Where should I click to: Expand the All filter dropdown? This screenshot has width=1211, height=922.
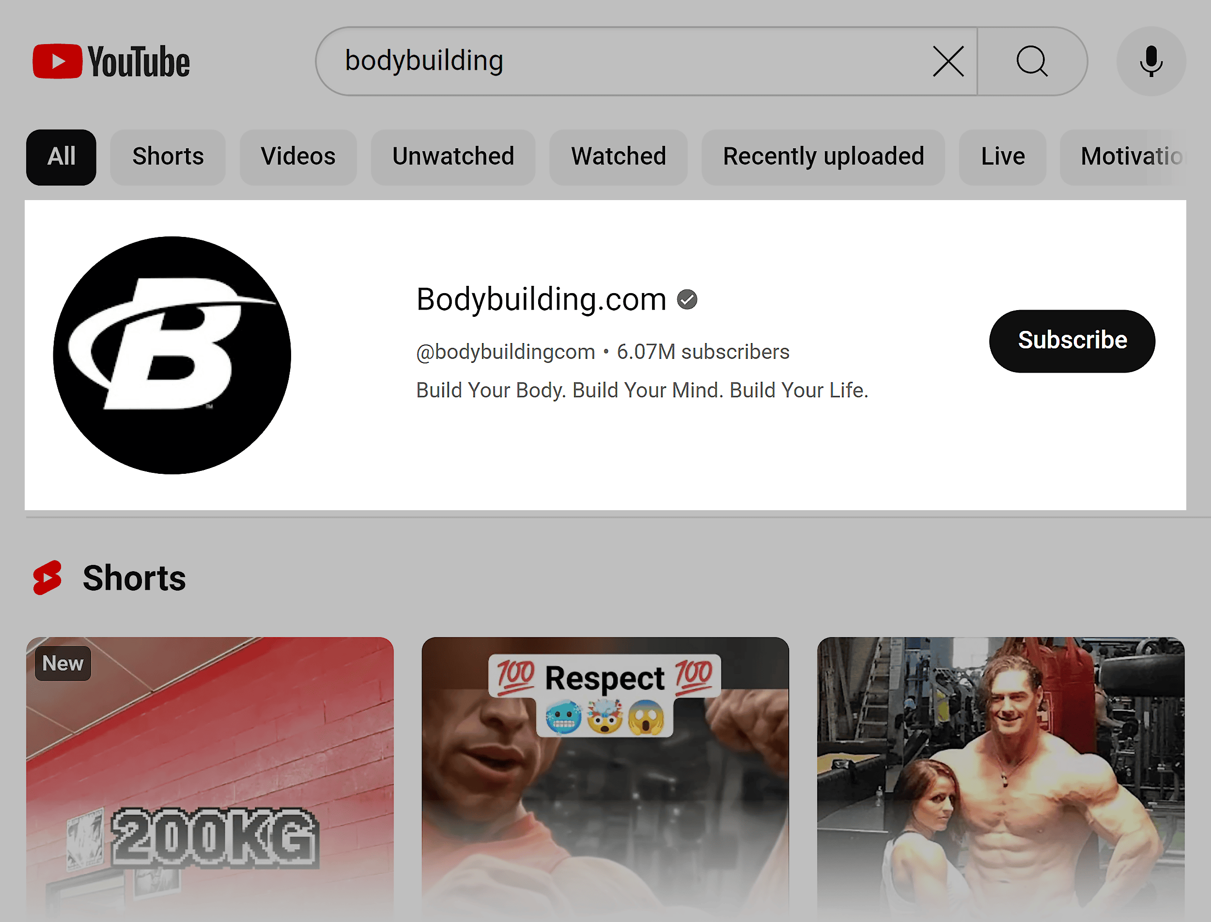(x=60, y=157)
